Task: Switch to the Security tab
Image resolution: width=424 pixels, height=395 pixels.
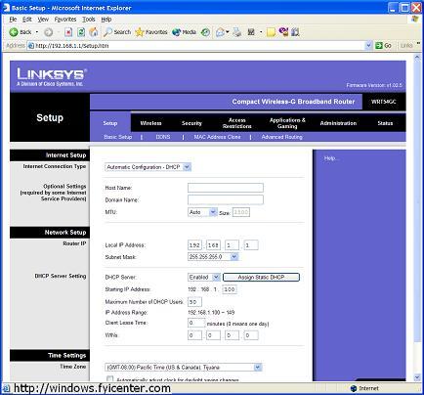Action: tap(191, 123)
